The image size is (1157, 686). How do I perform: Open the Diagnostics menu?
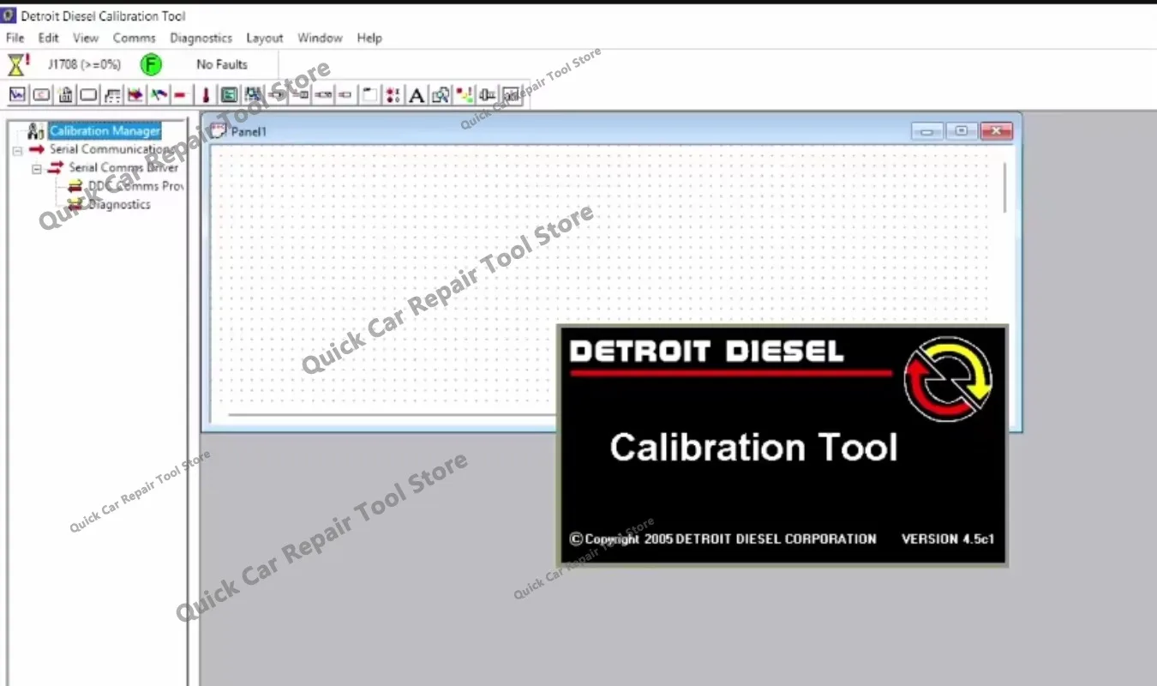(x=201, y=38)
